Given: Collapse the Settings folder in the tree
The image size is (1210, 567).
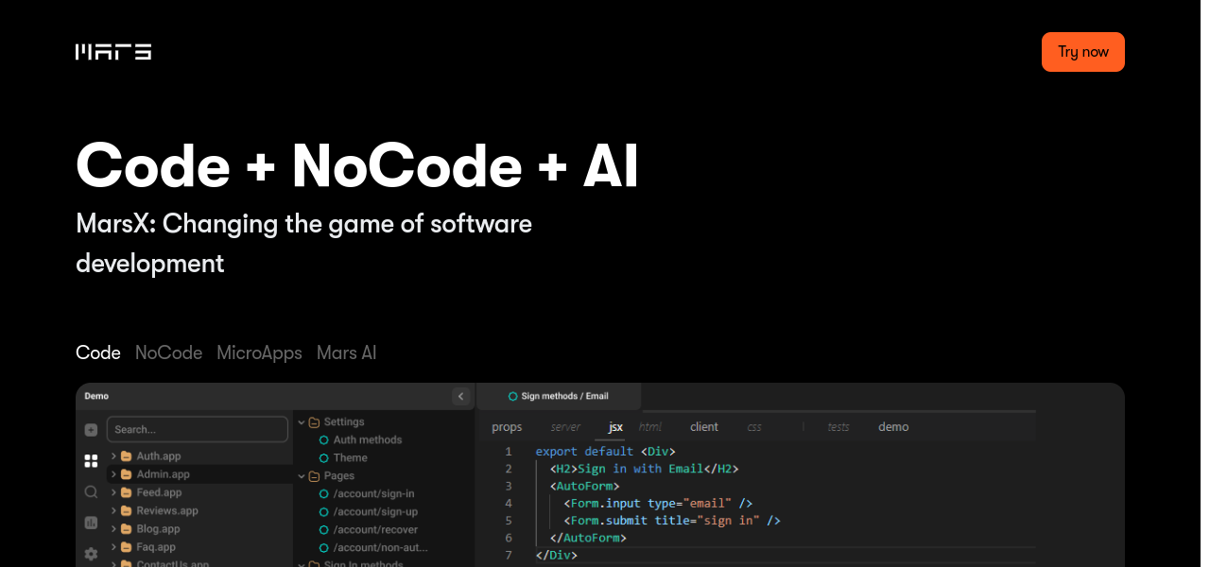Looking at the screenshot, I should tap(302, 422).
